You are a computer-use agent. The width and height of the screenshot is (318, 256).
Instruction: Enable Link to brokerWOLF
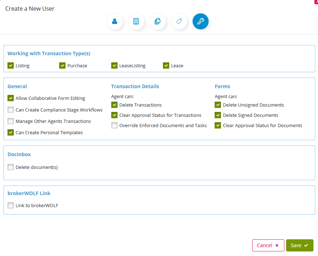(11, 205)
